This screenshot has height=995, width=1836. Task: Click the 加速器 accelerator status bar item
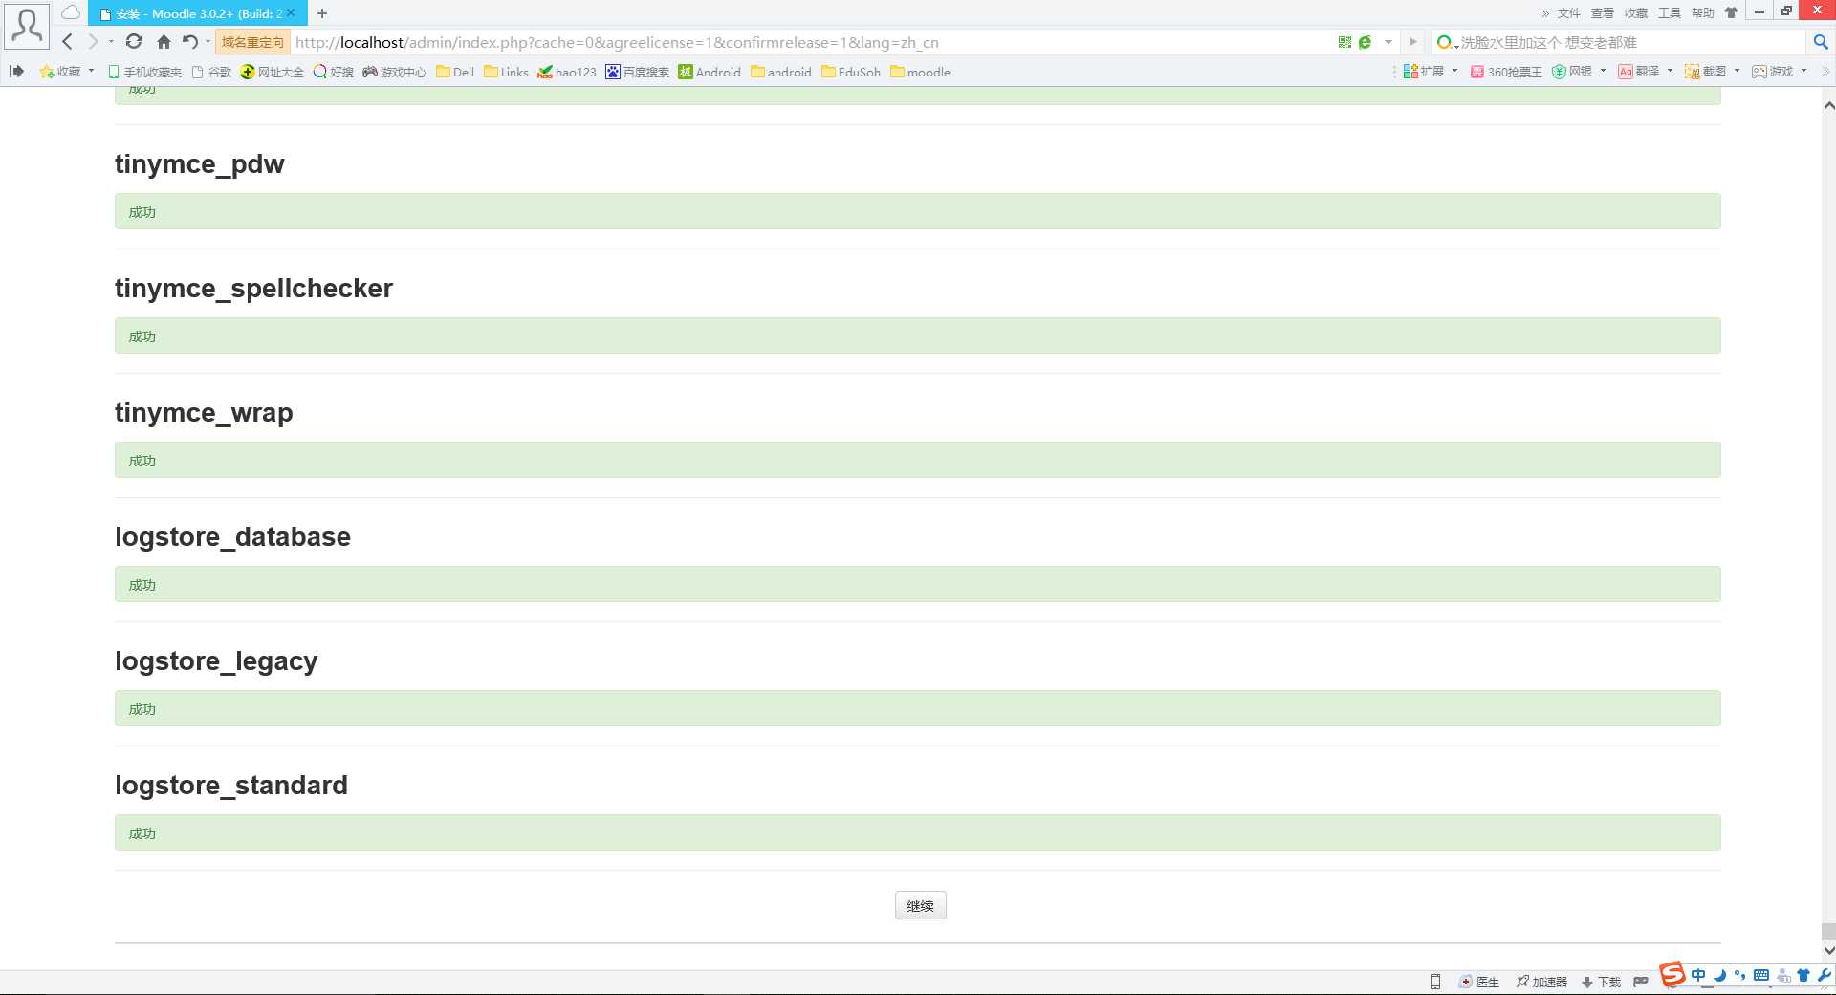click(1541, 982)
